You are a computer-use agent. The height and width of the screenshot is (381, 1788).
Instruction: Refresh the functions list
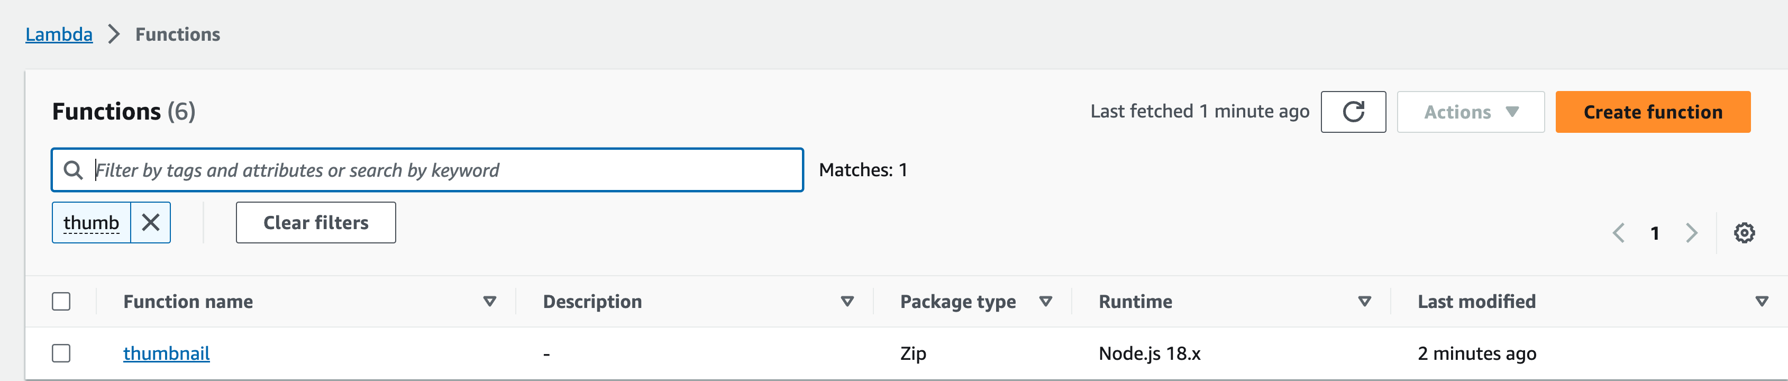click(x=1352, y=112)
